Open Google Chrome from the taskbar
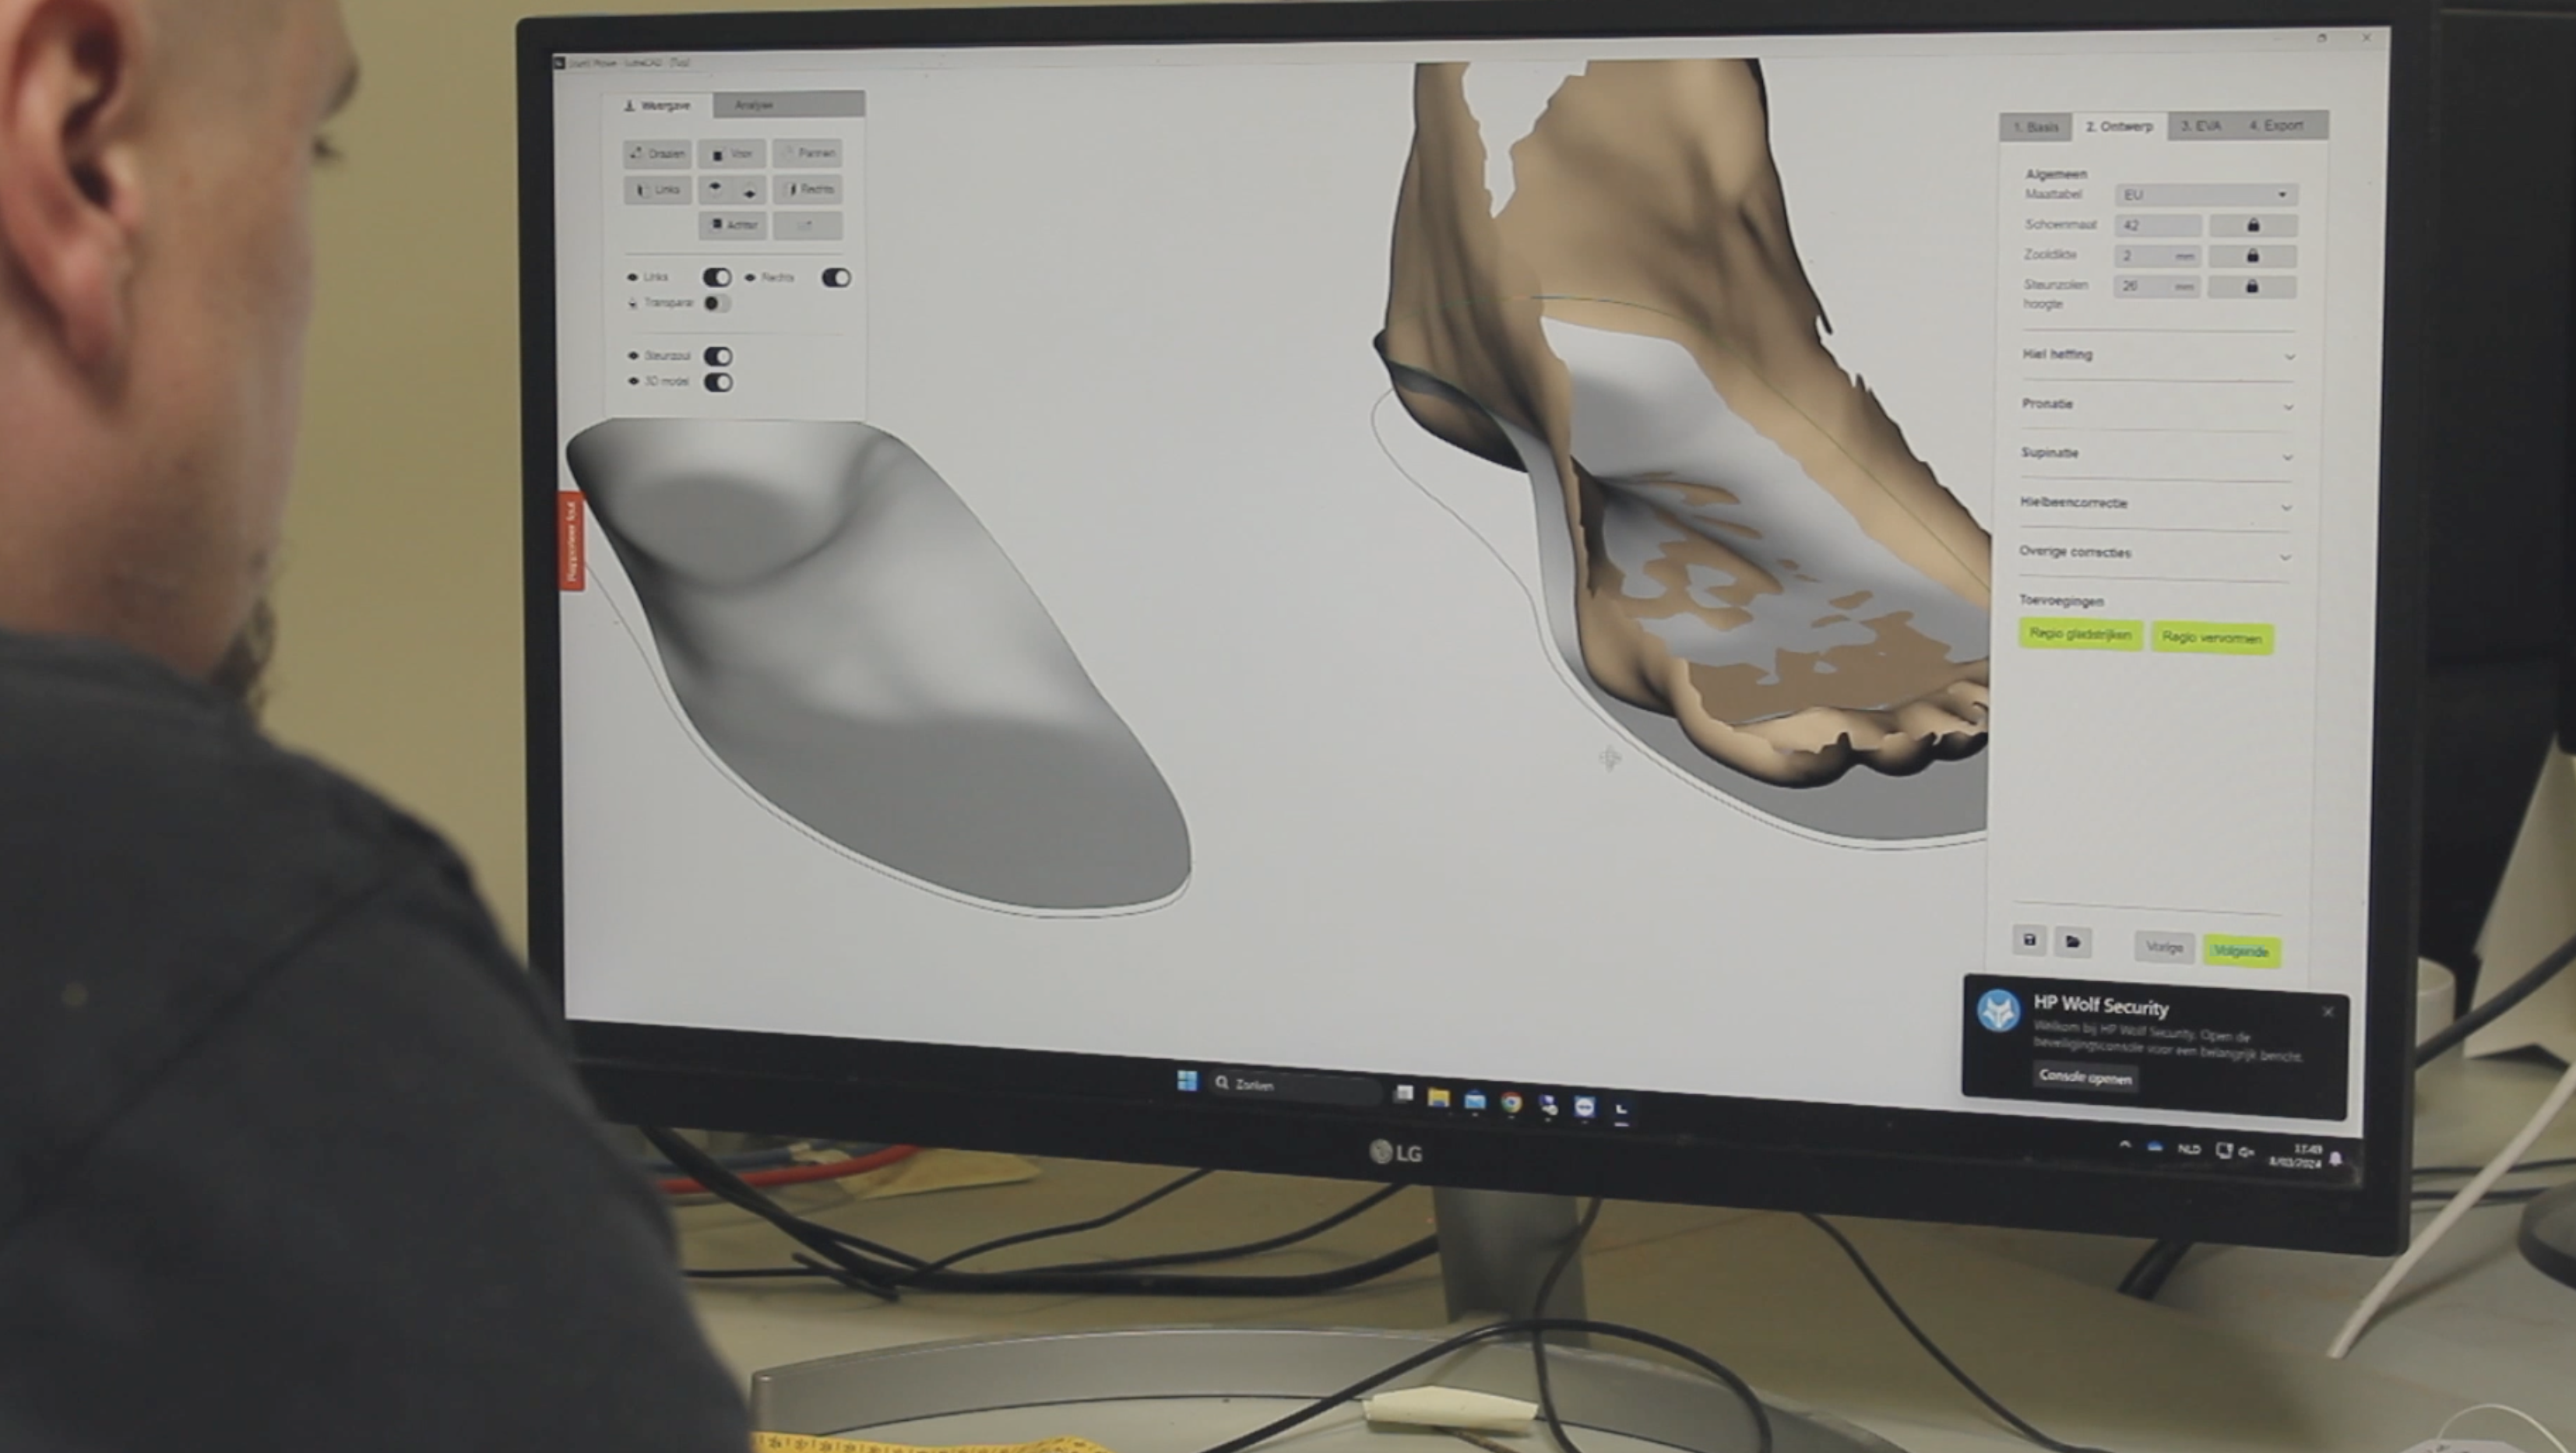The width and height of the screenshot is (2576, 1453). [1511, 1102]
